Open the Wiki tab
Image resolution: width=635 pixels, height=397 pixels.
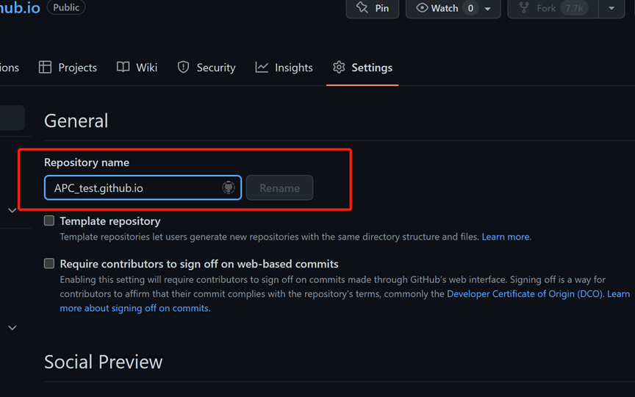(137, 67)
